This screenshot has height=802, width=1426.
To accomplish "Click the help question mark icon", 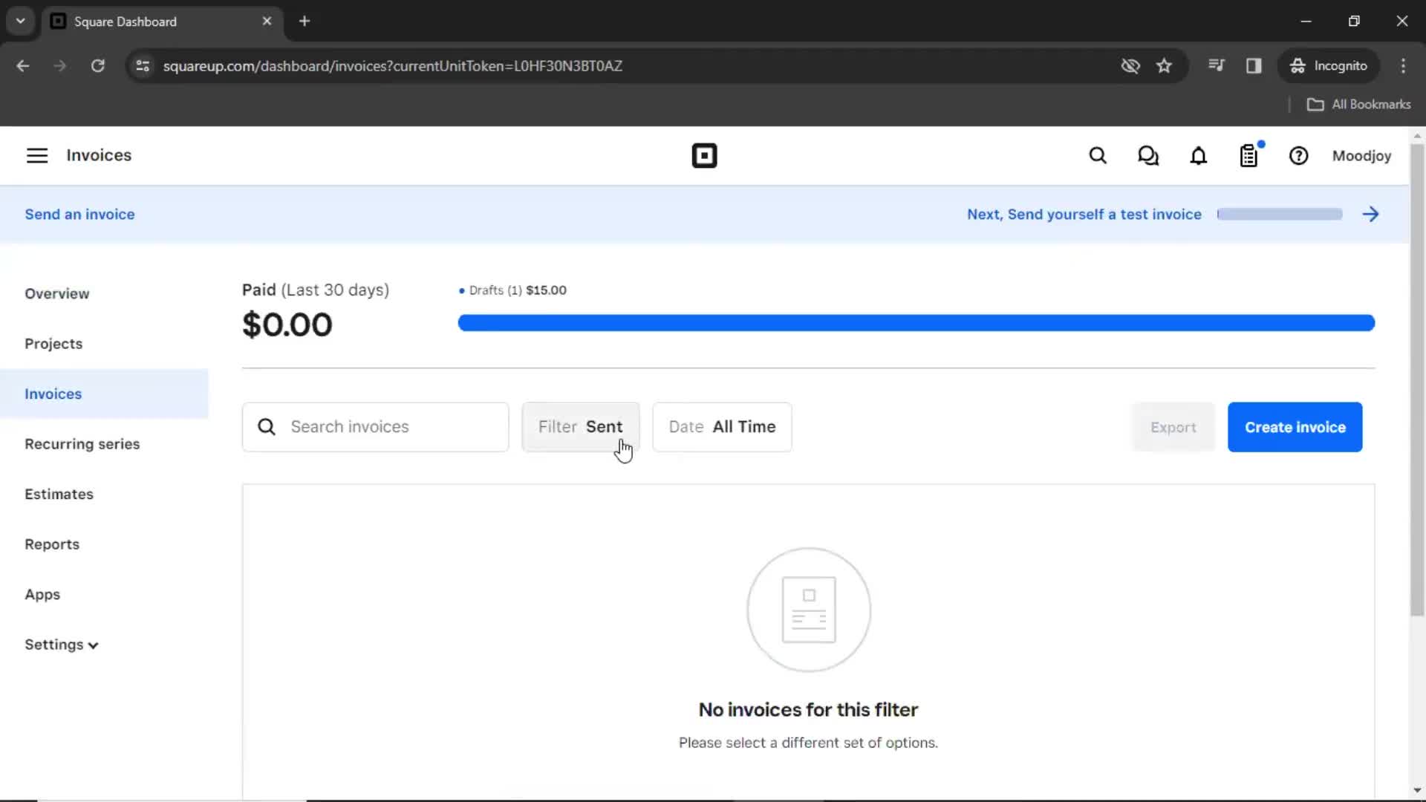I will point(1300,156).
